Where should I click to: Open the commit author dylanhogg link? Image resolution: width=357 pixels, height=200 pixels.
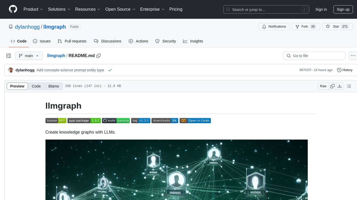pos(25,70)
